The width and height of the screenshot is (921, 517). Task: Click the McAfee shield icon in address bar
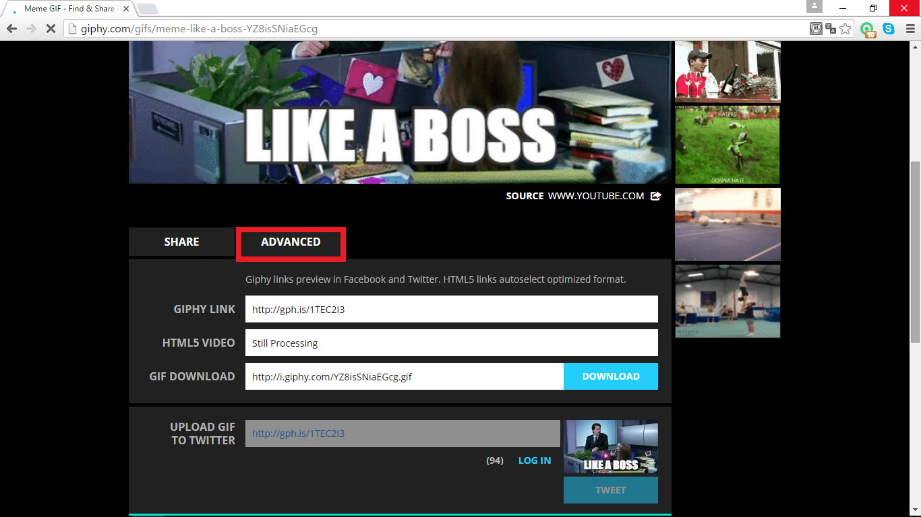(x=816, y=29)
